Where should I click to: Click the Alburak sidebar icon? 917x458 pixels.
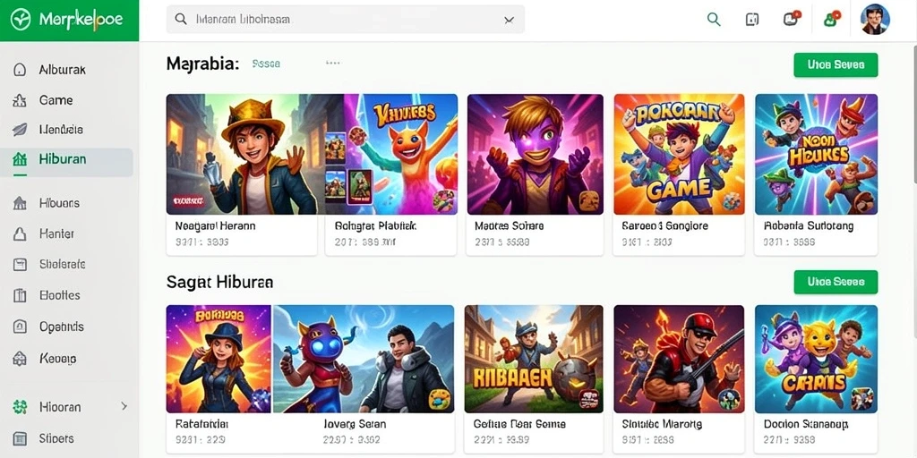(x=20, y=70)
